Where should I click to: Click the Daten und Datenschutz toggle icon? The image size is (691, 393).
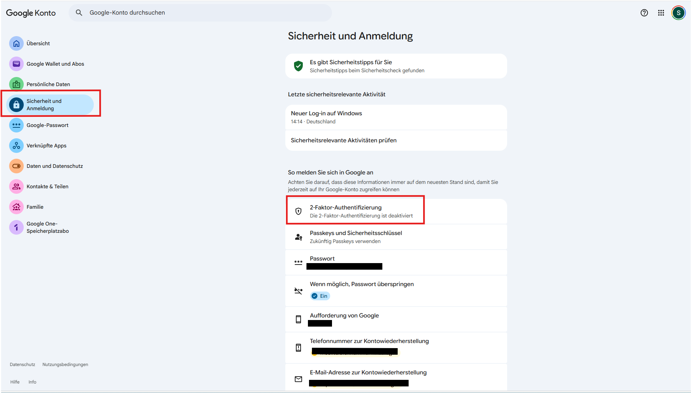(x=16, y=166)
